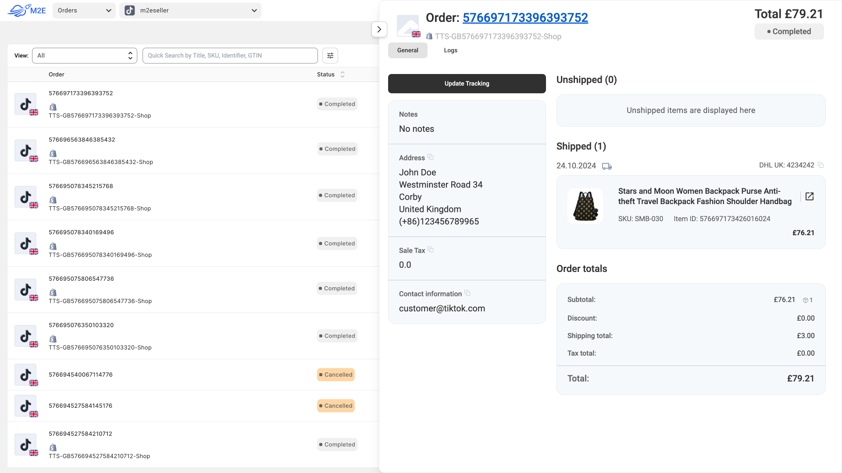Copy the Address using copy icon
Screen dimensions: 842x473
(431, 157)
